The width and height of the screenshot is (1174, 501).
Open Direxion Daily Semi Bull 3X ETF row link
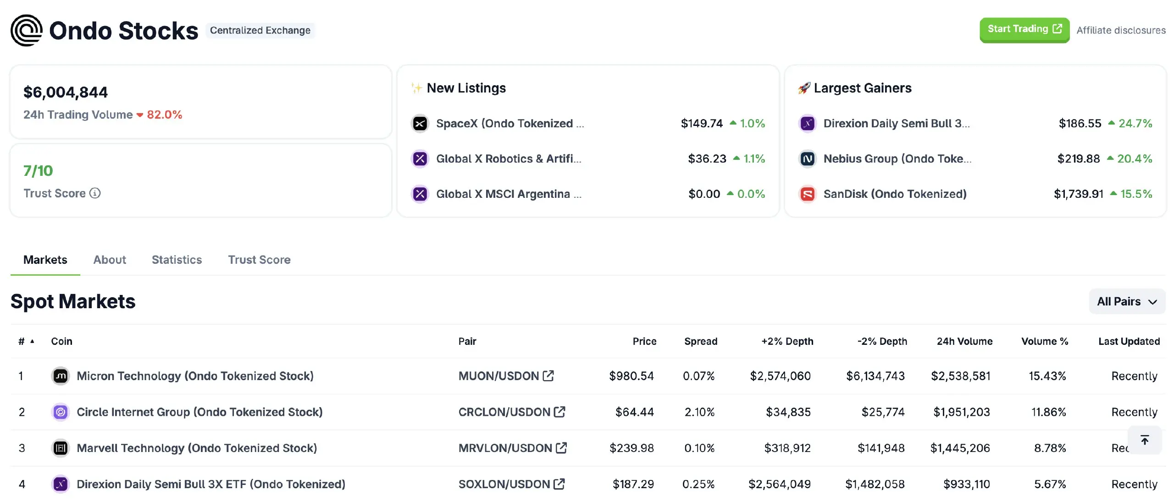211,484
